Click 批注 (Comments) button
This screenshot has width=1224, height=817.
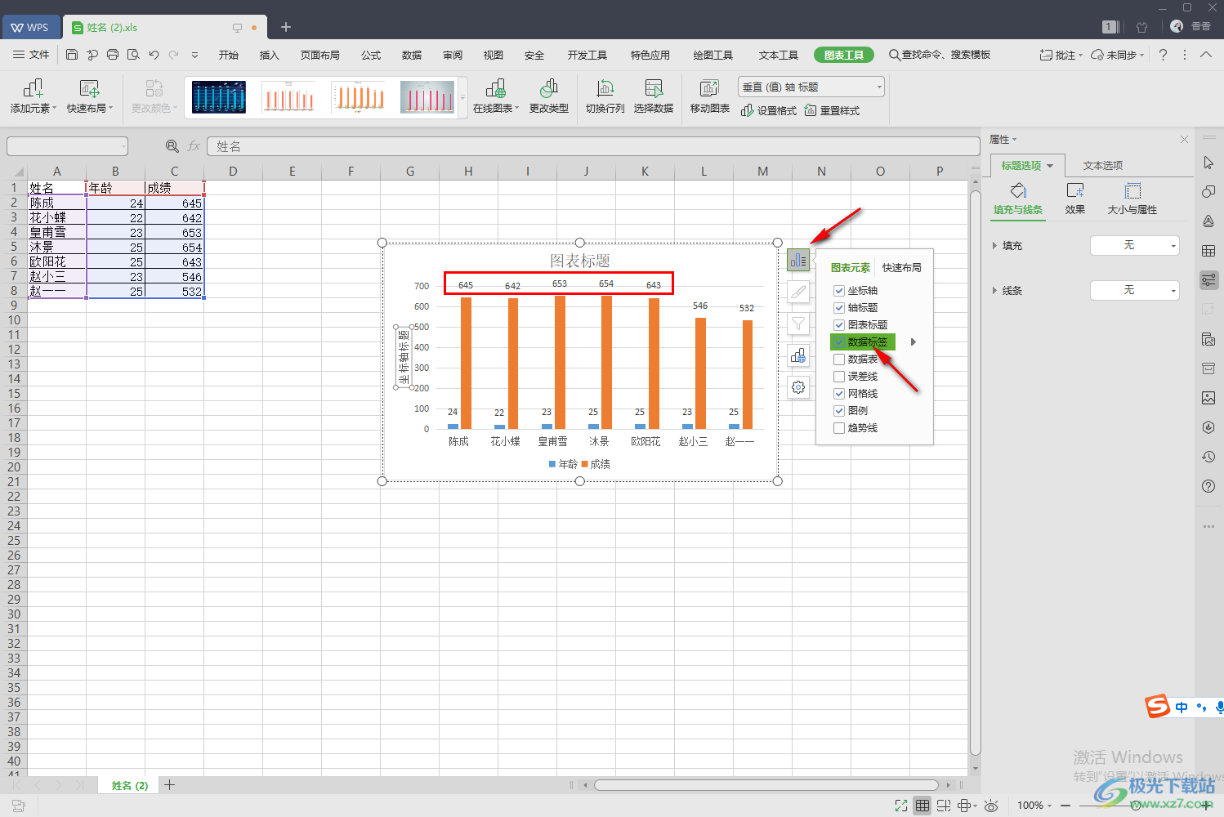tap(1061, 55)
